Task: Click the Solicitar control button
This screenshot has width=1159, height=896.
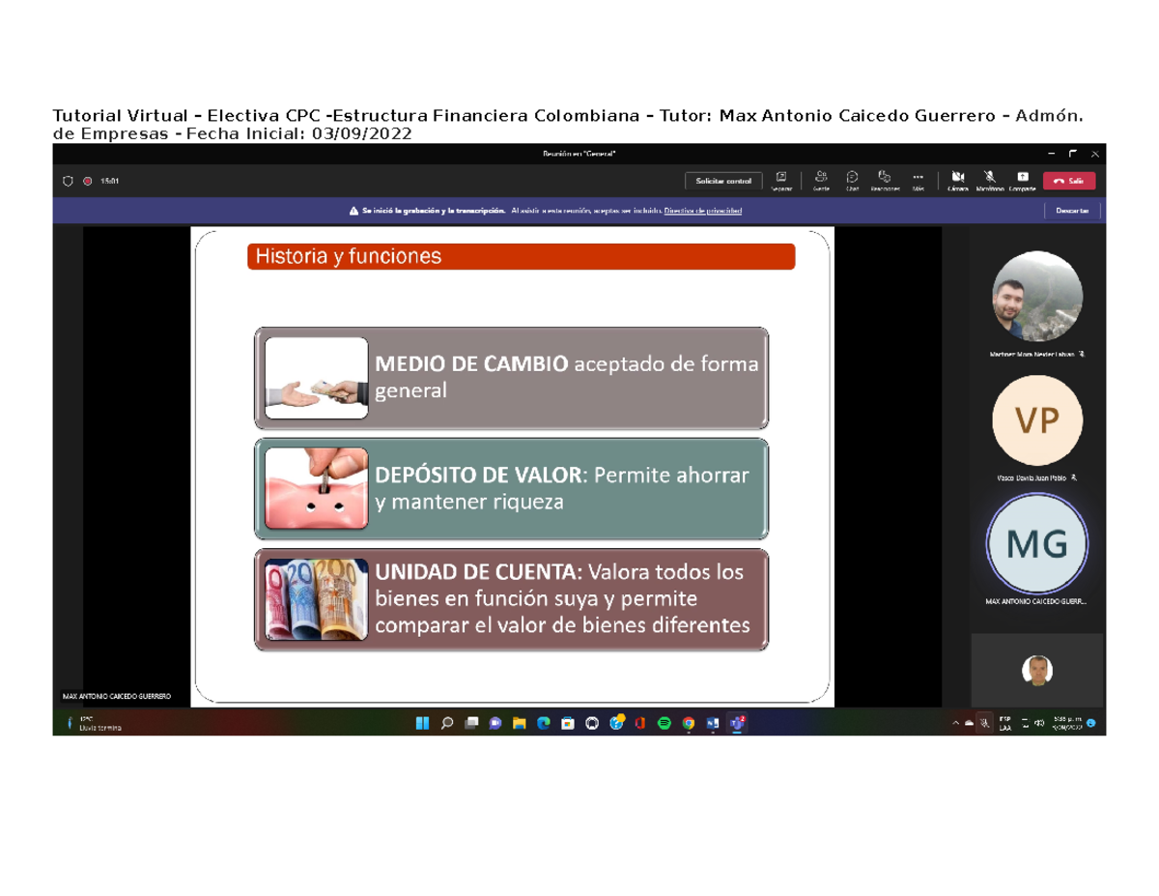Action: (x=722, y=181)
